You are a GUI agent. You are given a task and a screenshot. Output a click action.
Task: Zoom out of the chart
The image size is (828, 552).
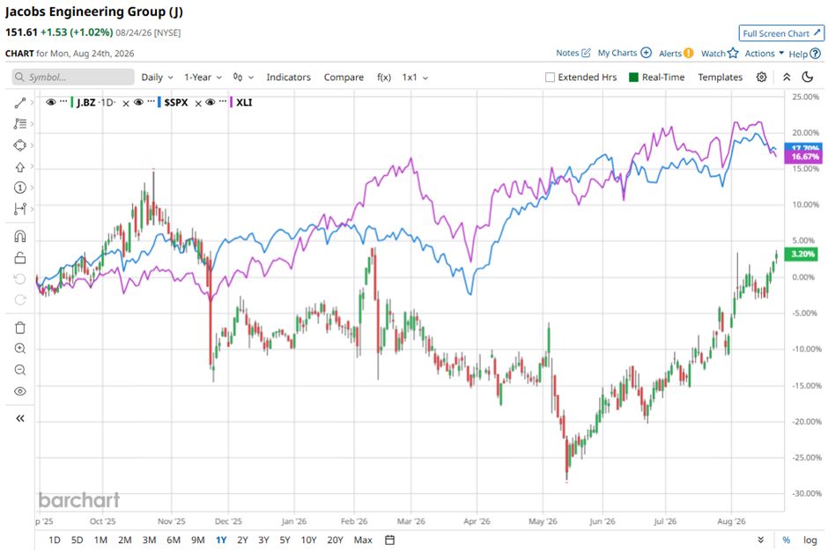[20, 370]
